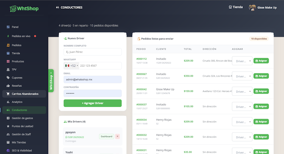Screen dimensions: 284x154
Task: Select Carritos Abandonados menu item
Action: tap(24, 94)
